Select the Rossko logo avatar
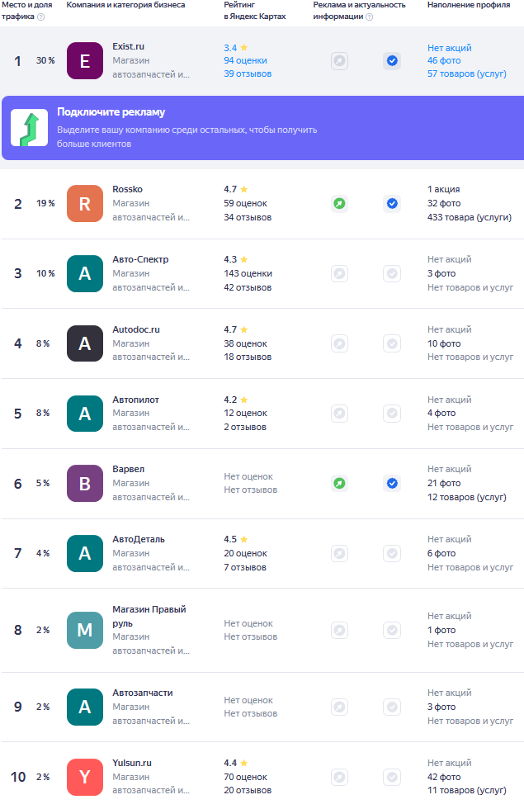The height and width of the screenshot is (809, 524). tap(85, 203)
